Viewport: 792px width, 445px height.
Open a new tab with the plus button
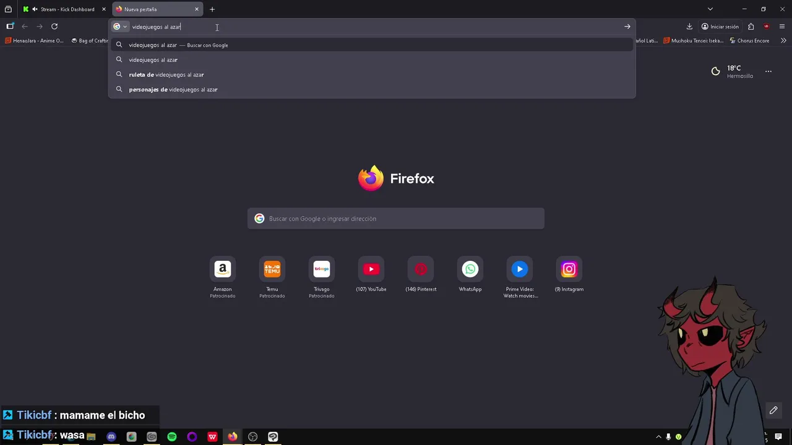tap(212, 9)
